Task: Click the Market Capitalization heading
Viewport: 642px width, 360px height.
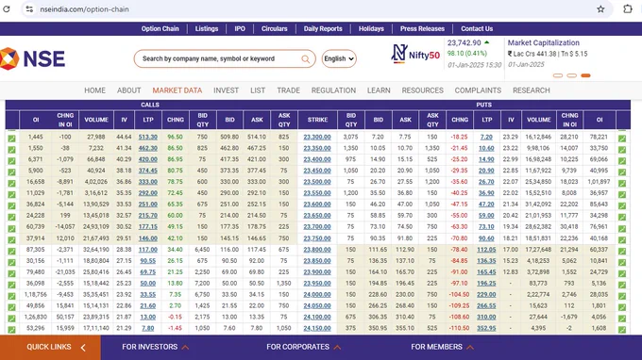Action: [x=543, y=42]
